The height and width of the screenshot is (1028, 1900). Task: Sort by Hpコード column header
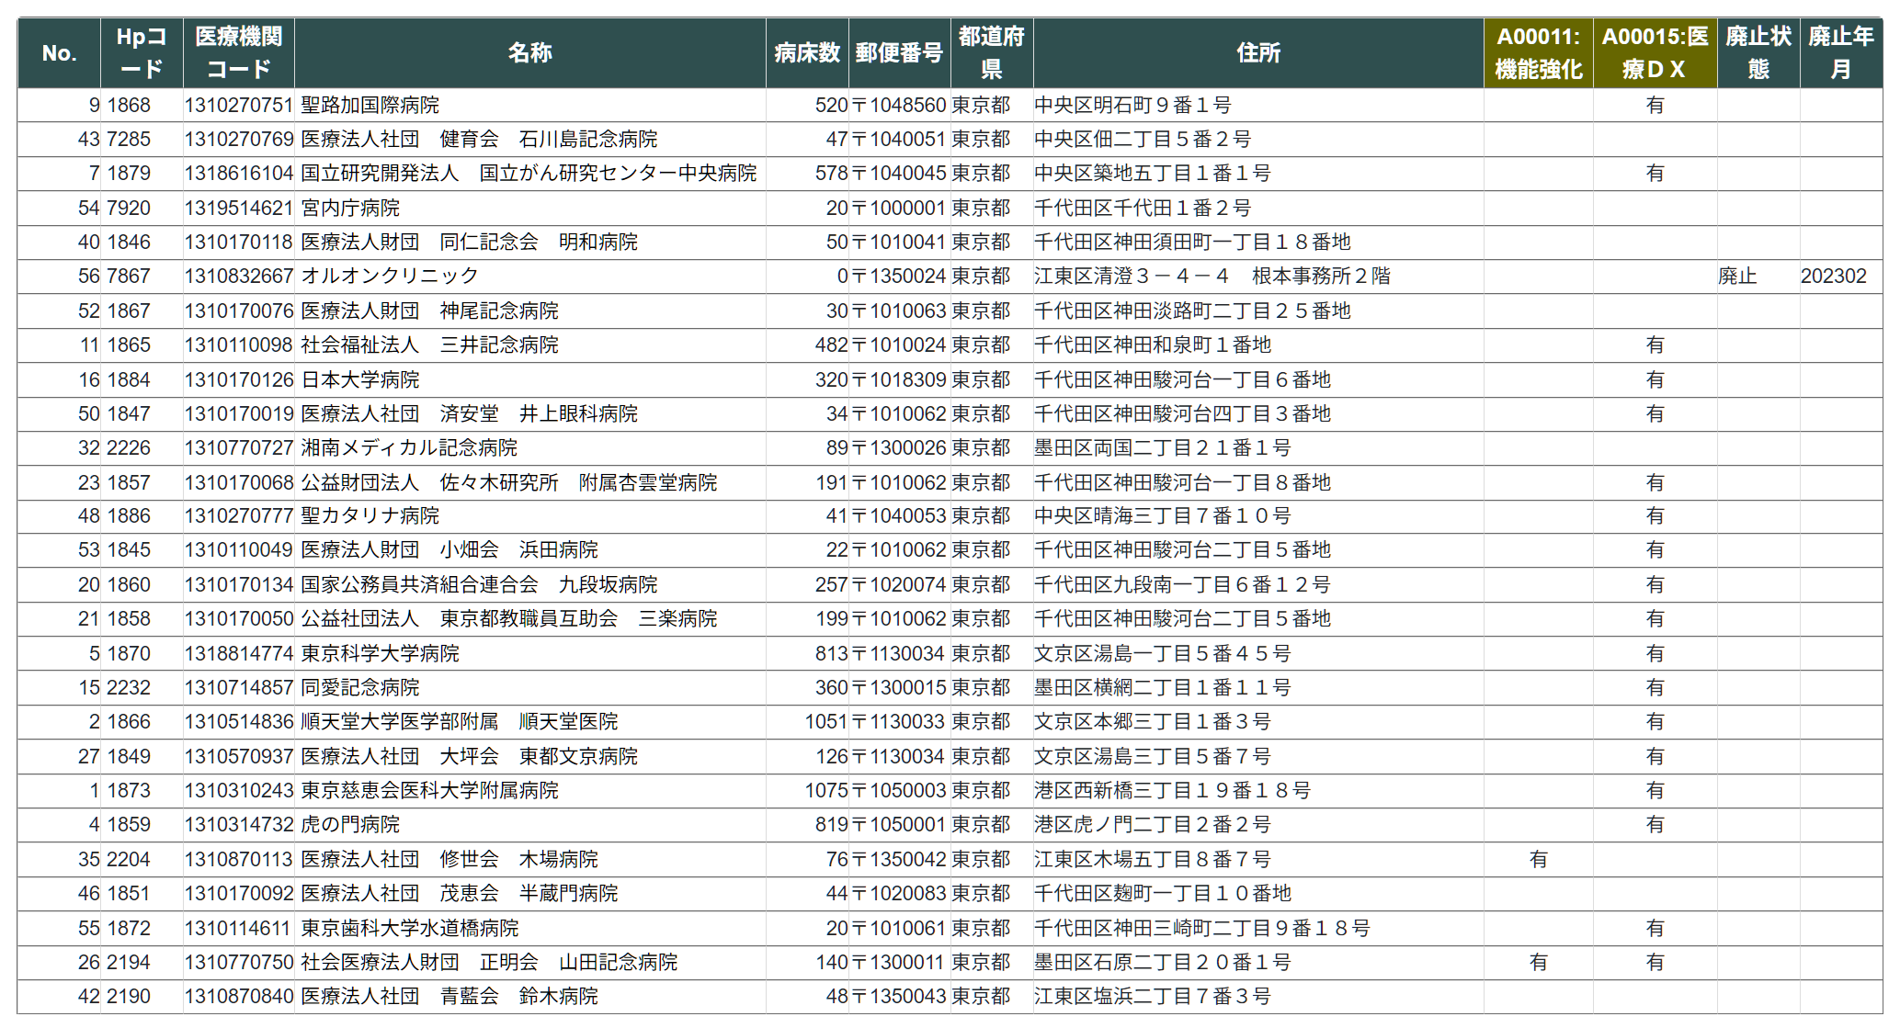(x=142, y=53)
